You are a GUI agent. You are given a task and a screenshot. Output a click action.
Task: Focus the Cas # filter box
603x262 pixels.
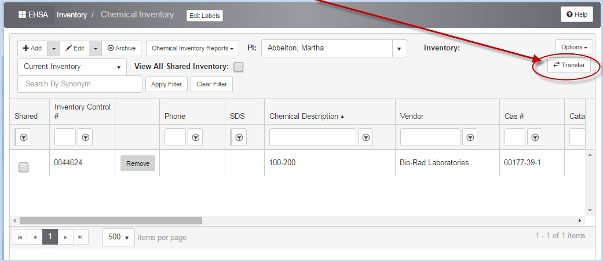pyautogui.click(x=514, y=137)
